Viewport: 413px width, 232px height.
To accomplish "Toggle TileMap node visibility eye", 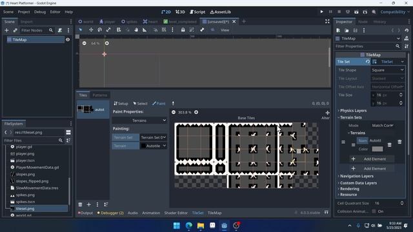I will (x=68, y=40).
